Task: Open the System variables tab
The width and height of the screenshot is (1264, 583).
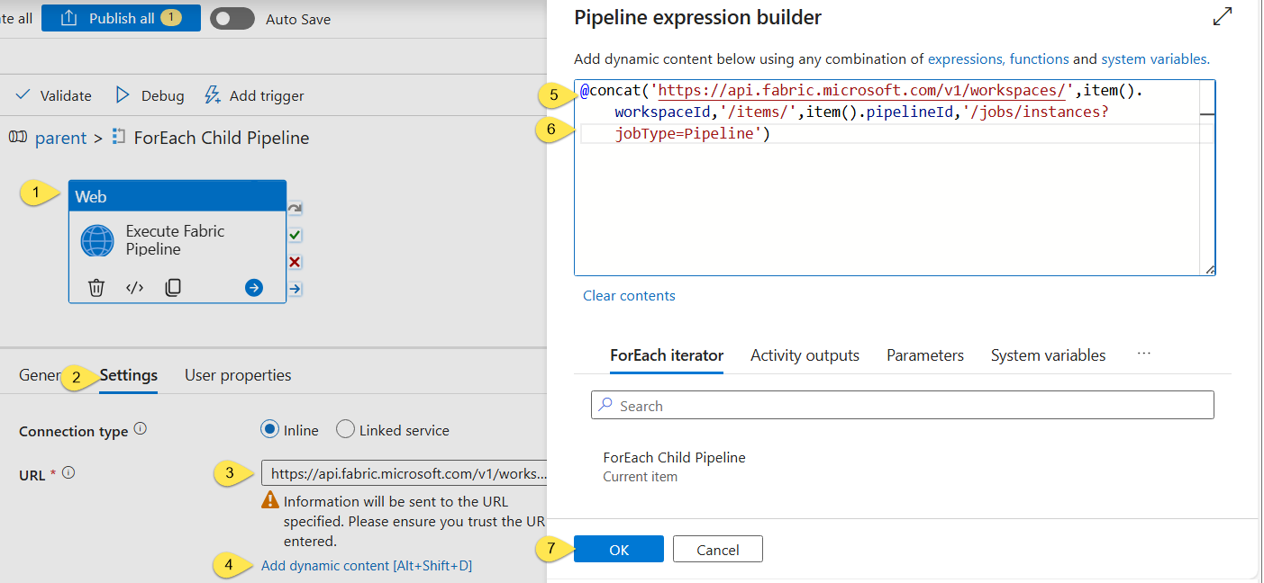Action: coord(1048,355)
